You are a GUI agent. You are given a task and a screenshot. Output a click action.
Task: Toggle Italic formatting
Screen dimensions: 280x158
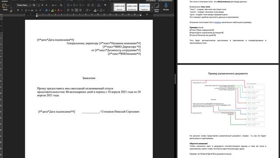22,11
